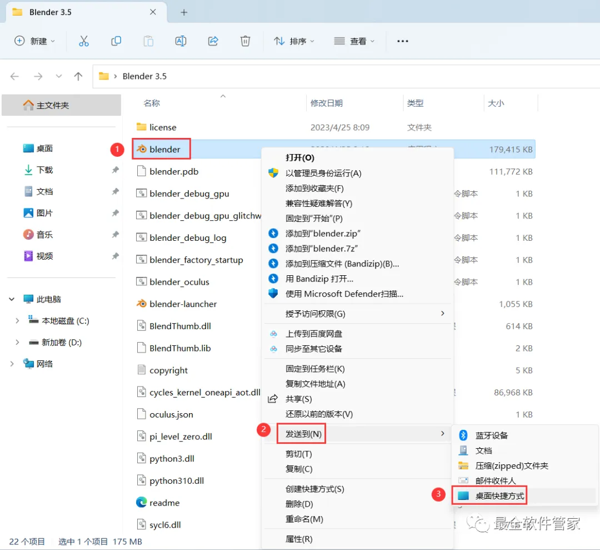This screenshot has width=600, height=550.
Task: Expand the 网络 tree node
Action: tap(12, 364)
